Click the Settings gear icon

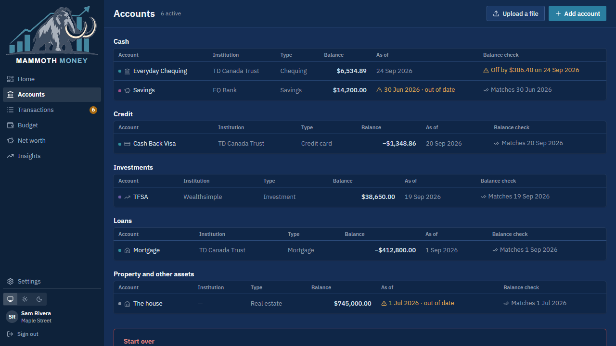click(10, 282)
